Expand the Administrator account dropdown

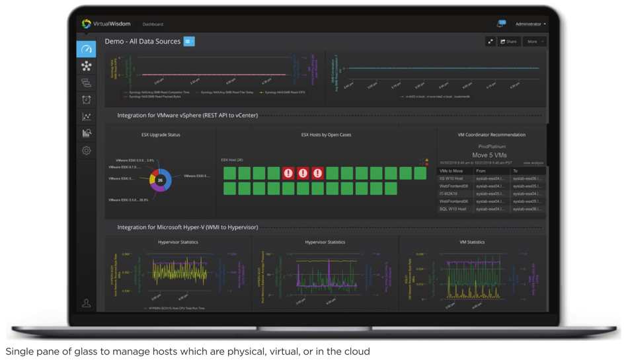tap(530, 24)
